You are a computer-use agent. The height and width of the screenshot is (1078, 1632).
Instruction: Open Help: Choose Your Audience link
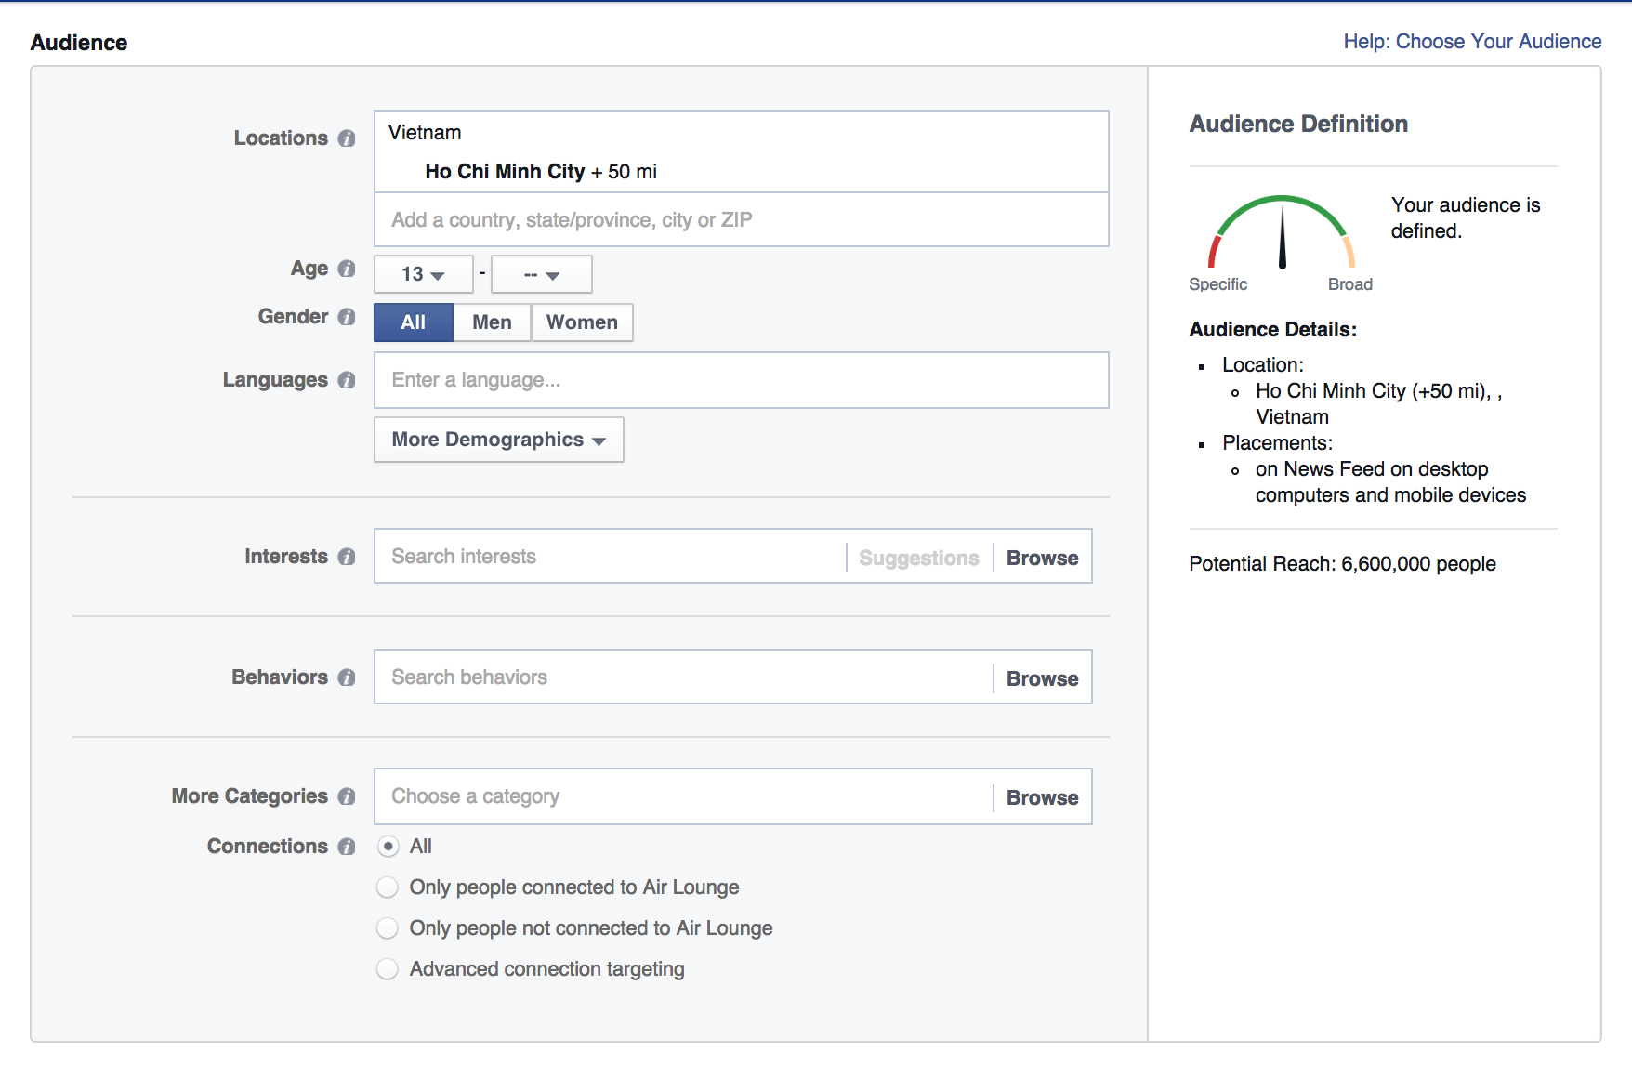(x=1472, y=42)
